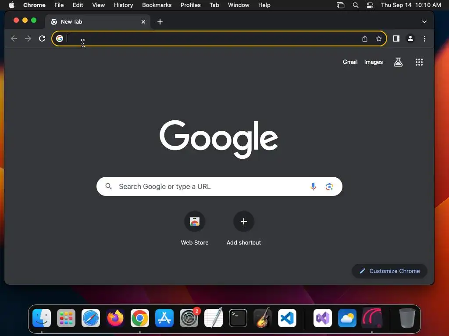Viewport: 449px width, 336px height.
Task: Open App Store from the Dock
Action: (164, 318)
